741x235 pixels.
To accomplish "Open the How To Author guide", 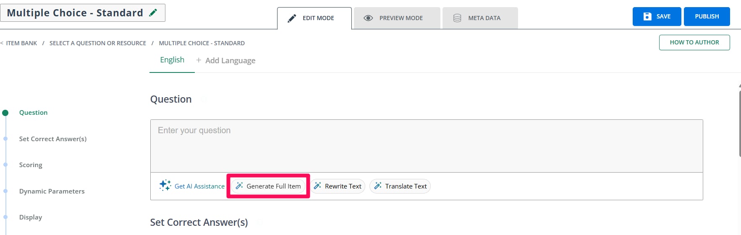I will pyautogui.click(x=694, y=42).
